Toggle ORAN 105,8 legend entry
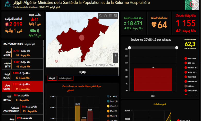201x121 pixels. [x=190, y=77]
